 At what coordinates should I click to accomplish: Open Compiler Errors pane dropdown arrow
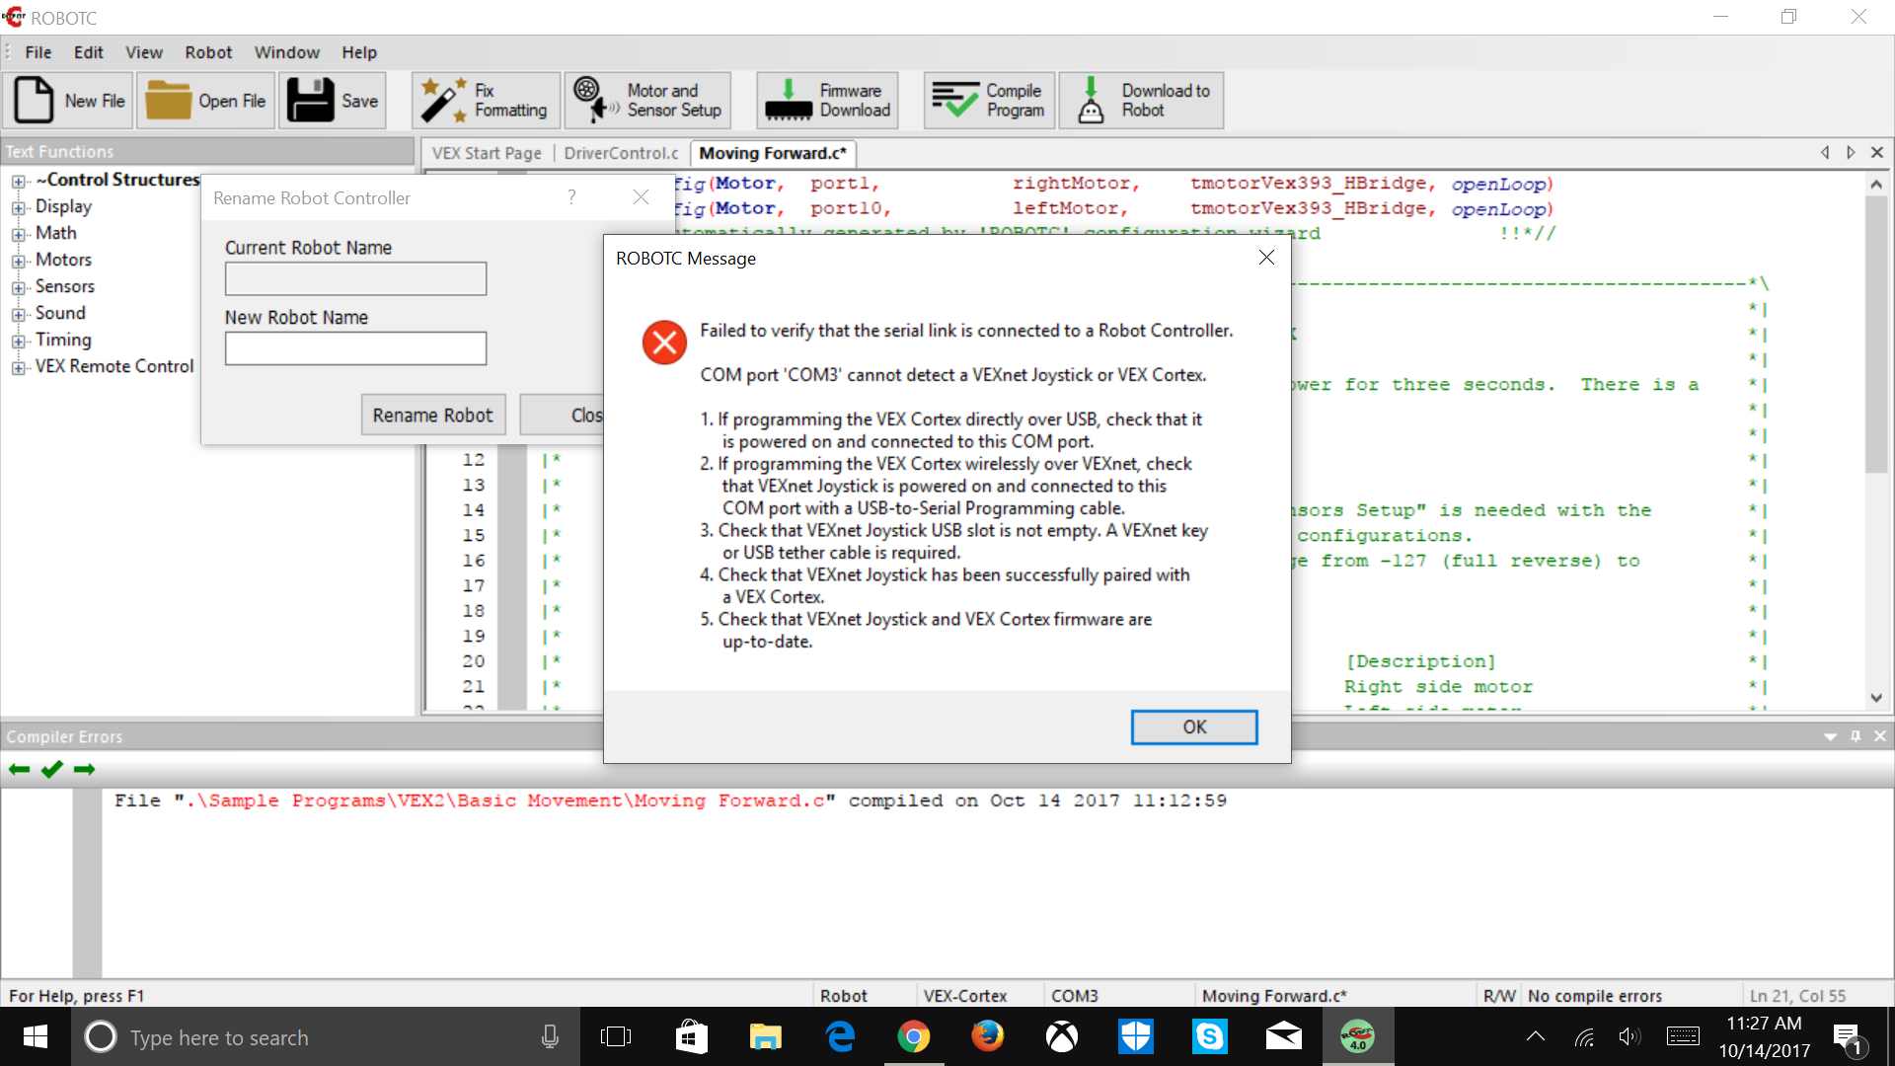[x=1830, y=737]
